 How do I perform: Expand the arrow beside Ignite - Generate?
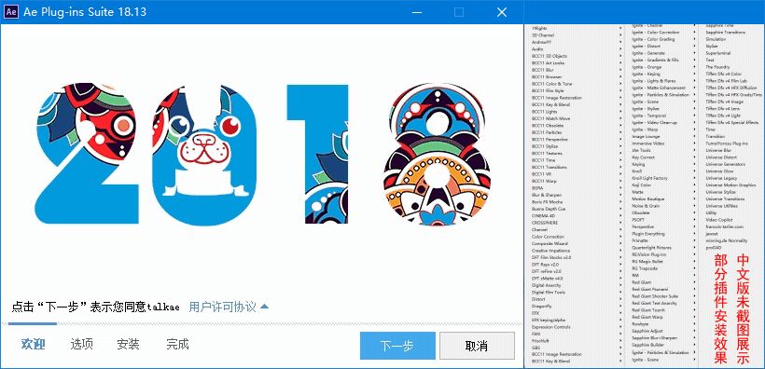[695, 52]
